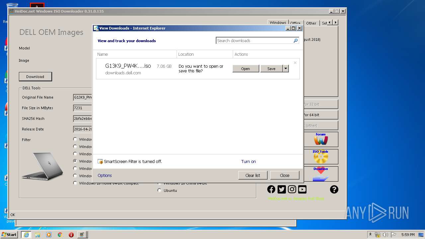Open the HeiDoc.net vs. Amazon Full Shop link
425x239 pixels.
[x=296, y=199]
